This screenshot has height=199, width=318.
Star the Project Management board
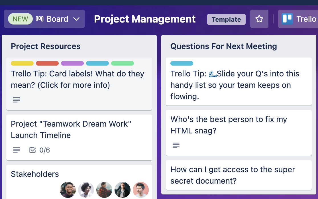click(259, 19)
